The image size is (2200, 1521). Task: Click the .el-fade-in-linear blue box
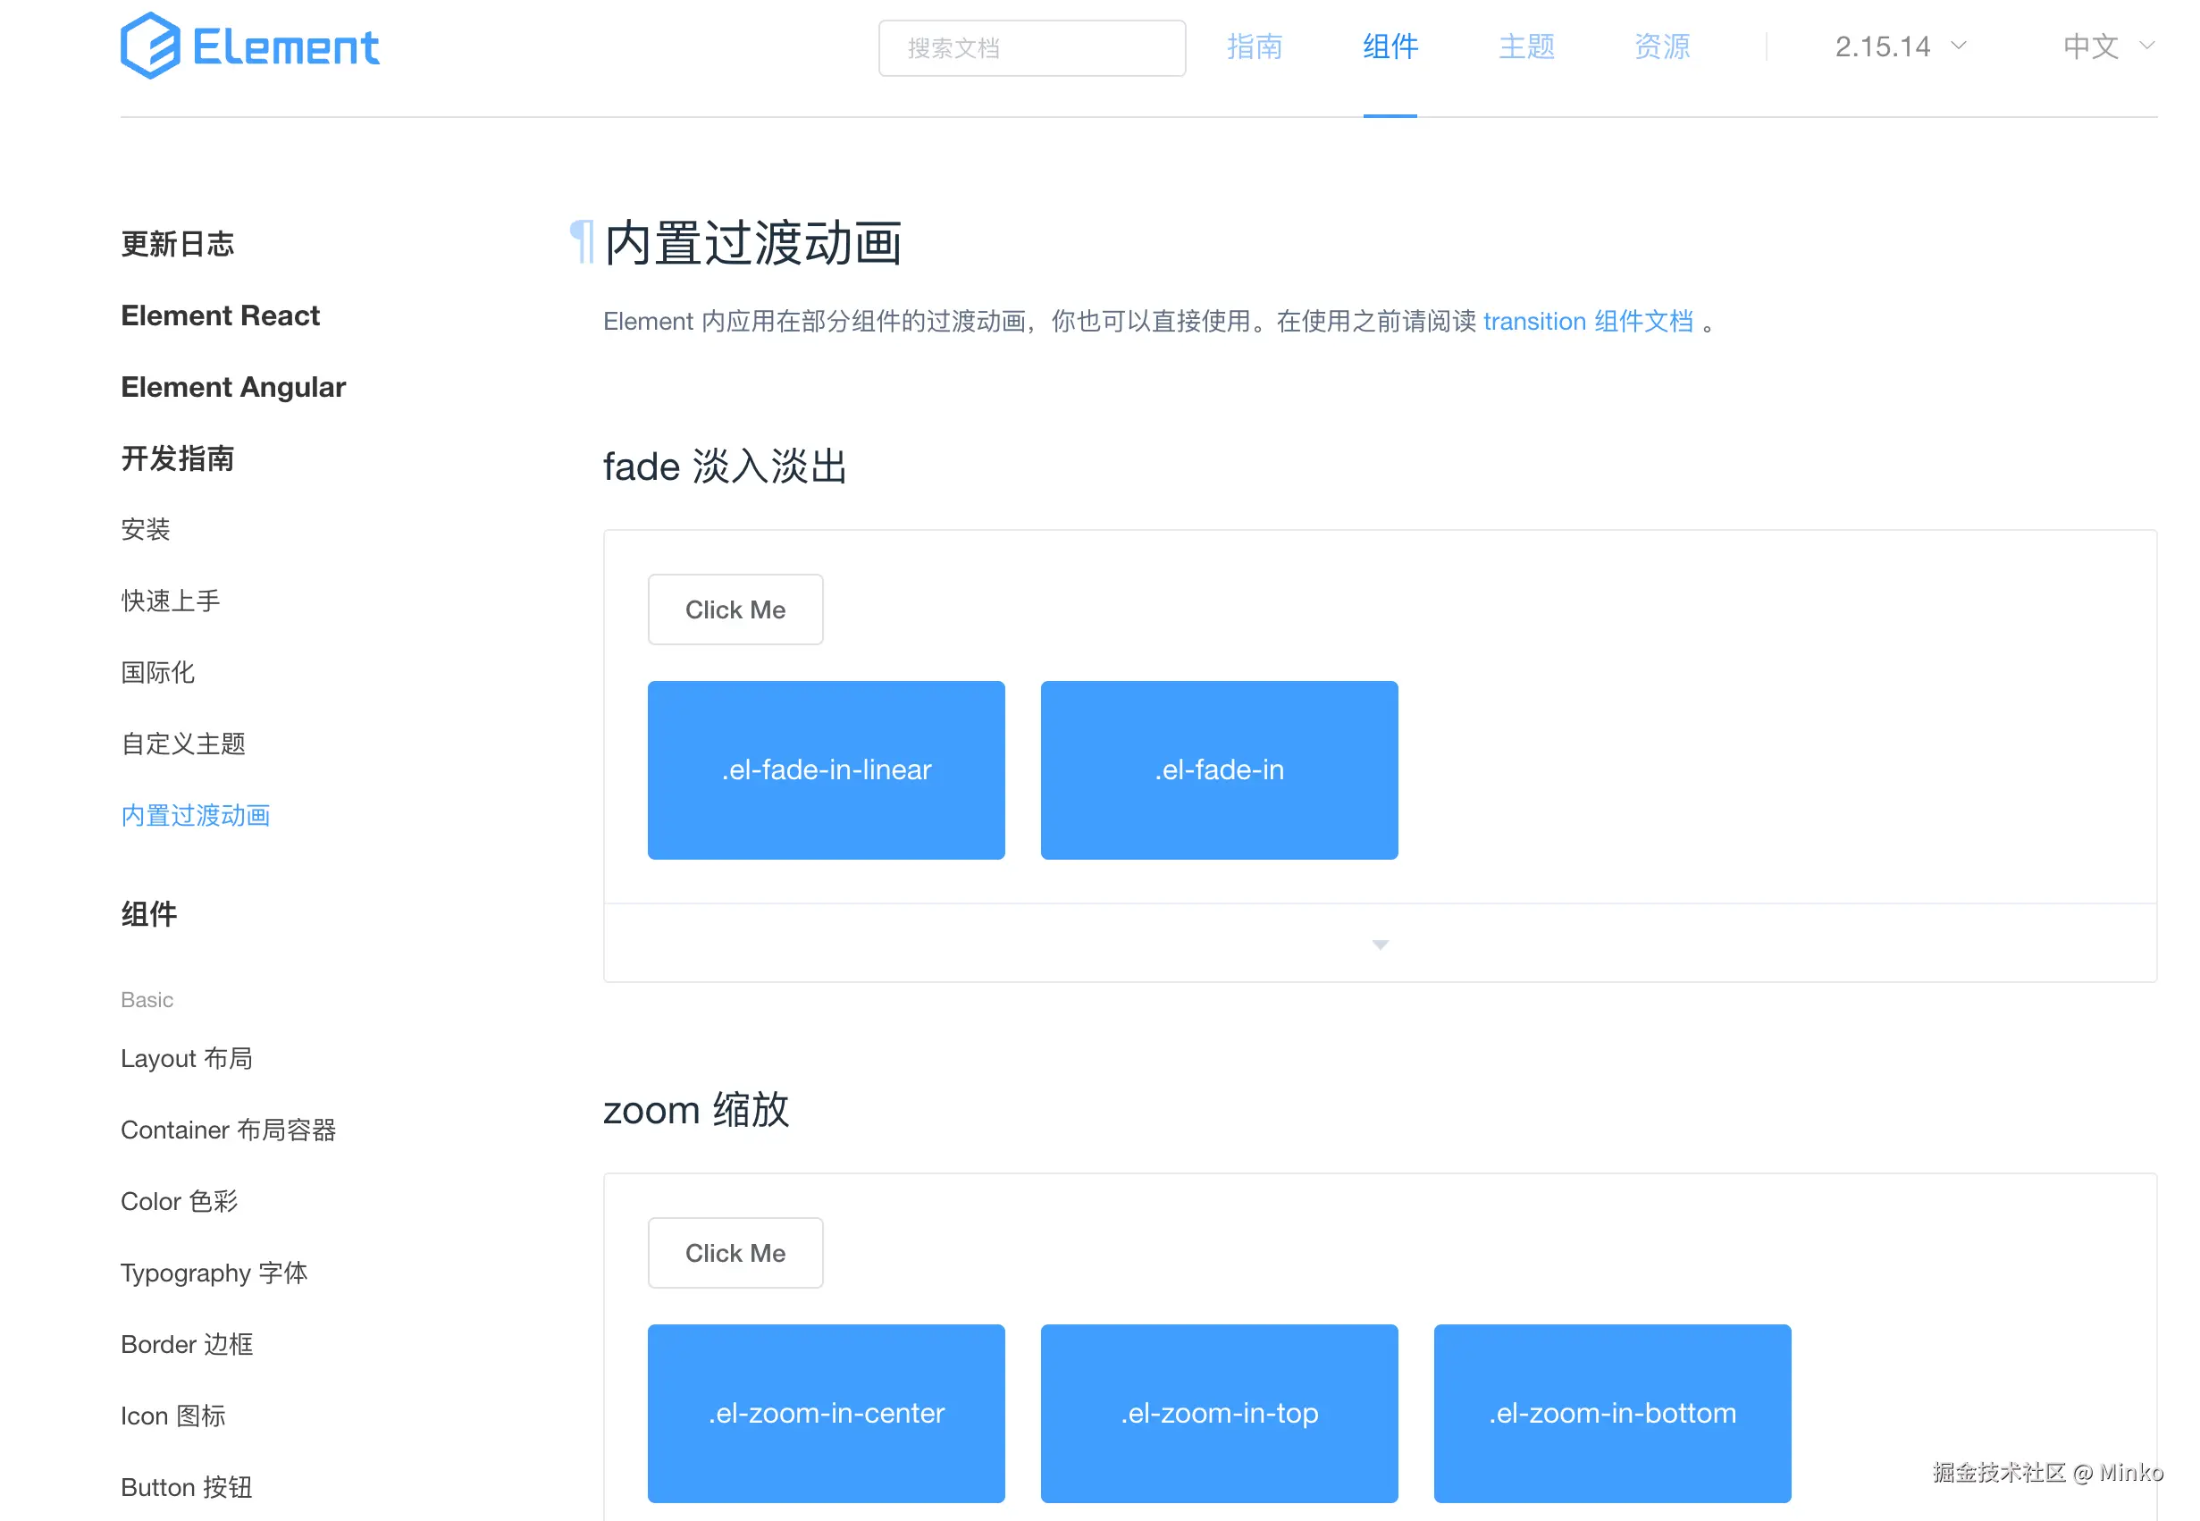point(825,769)
